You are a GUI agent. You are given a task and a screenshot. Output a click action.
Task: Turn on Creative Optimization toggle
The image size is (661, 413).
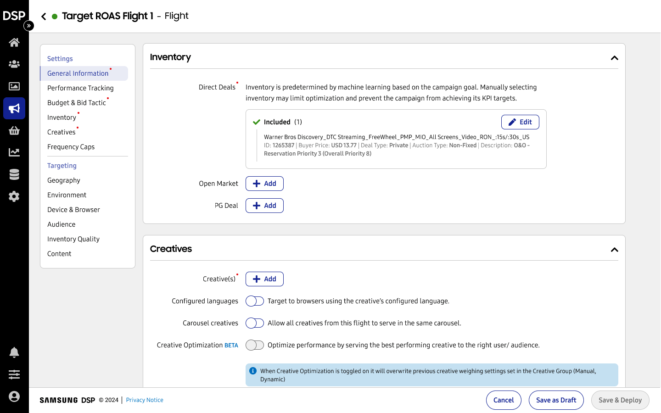(x=255, y=345)
